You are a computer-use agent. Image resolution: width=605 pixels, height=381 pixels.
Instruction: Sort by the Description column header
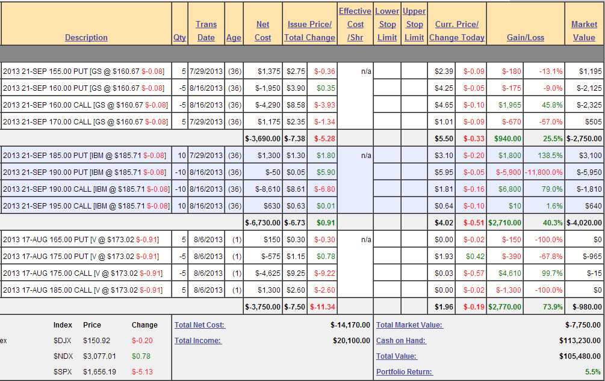(86, 37)
